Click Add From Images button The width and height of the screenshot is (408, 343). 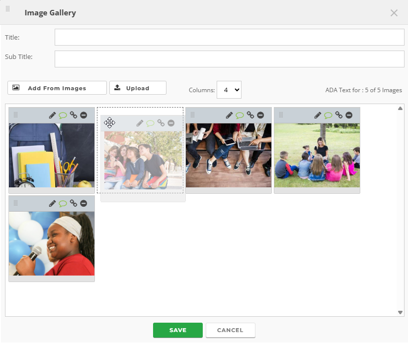(57, 88)
